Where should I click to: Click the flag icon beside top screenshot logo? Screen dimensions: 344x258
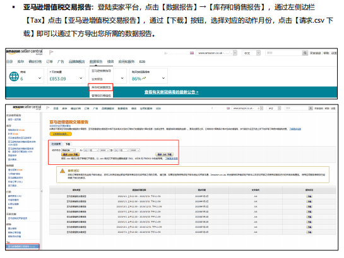click(x=51, y=52)
